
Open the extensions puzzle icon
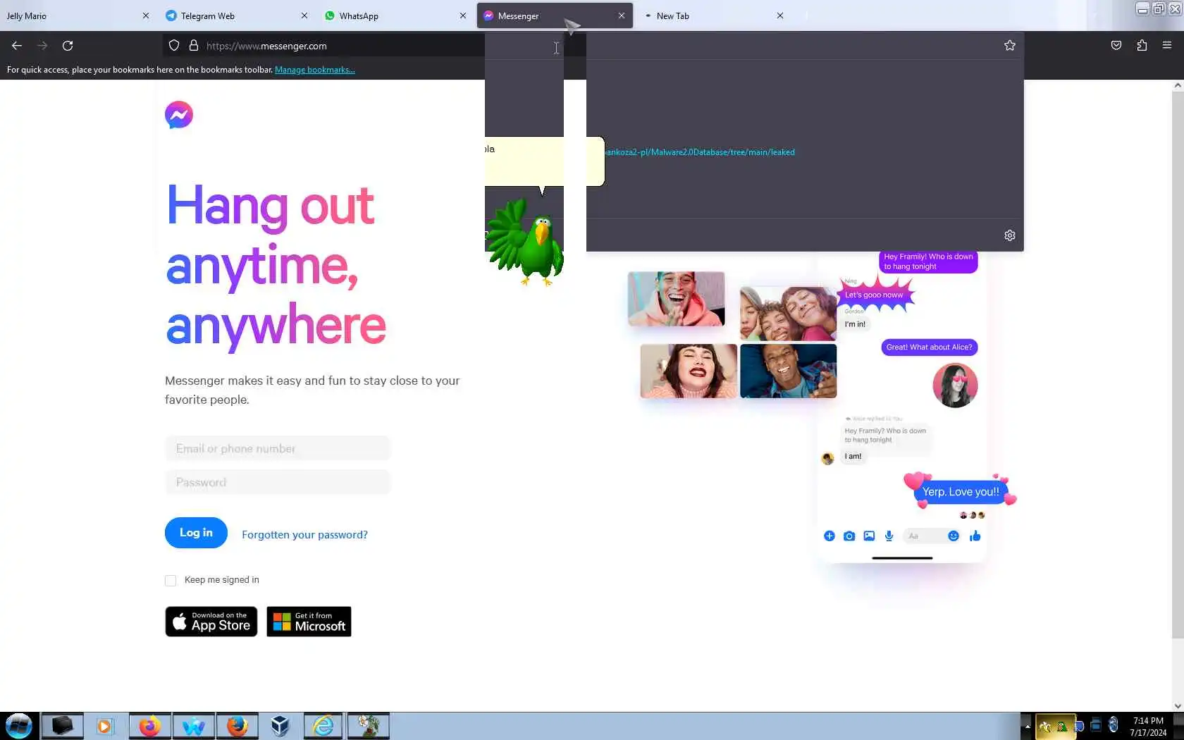coord(1142,46)
